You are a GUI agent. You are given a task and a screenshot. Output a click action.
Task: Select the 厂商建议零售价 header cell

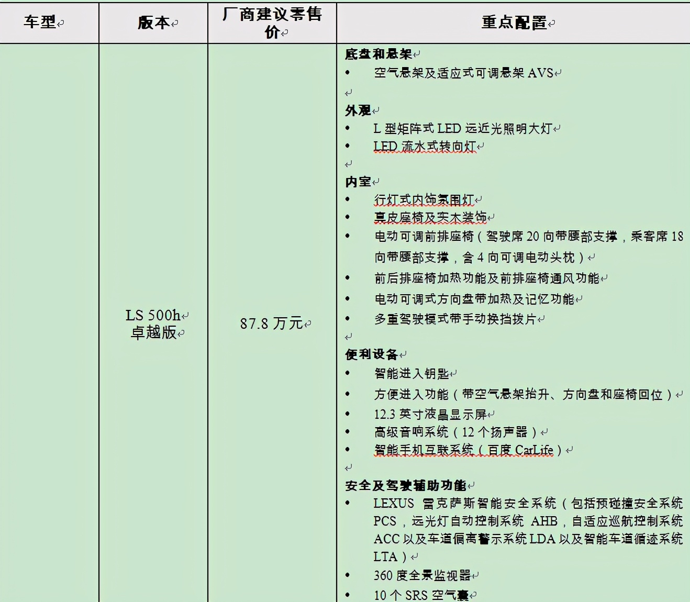click(x=272, y=23)
